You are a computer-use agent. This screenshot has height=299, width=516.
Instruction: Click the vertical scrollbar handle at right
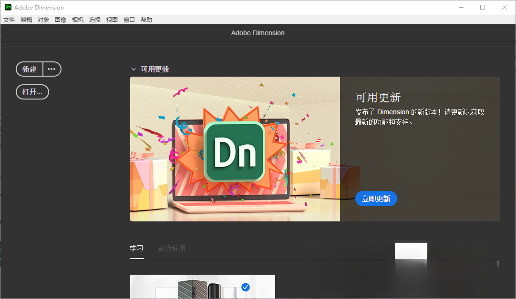coord(498,263)
